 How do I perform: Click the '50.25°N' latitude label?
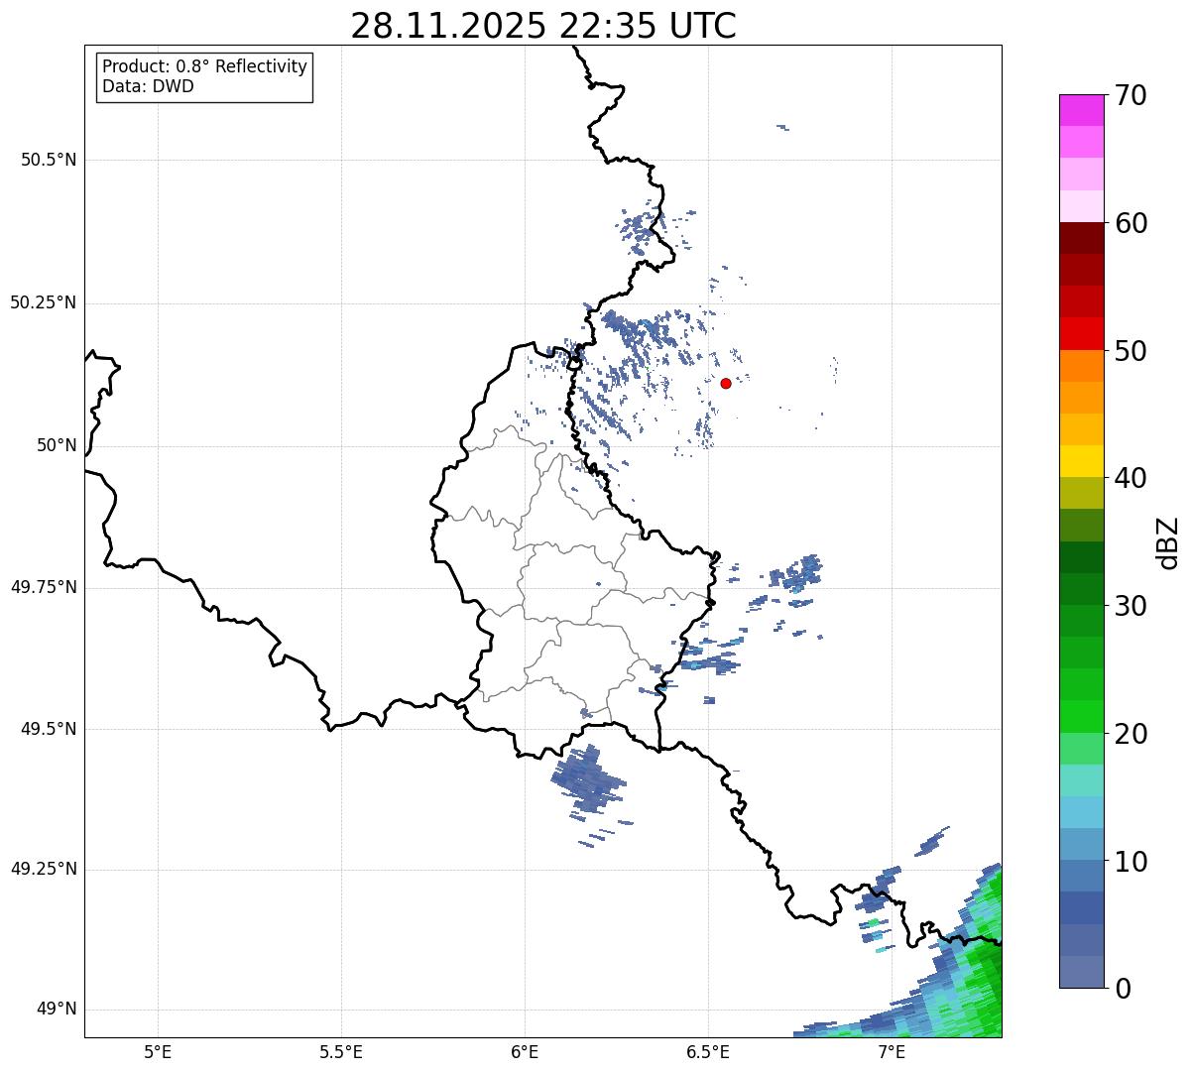point(43,302)
